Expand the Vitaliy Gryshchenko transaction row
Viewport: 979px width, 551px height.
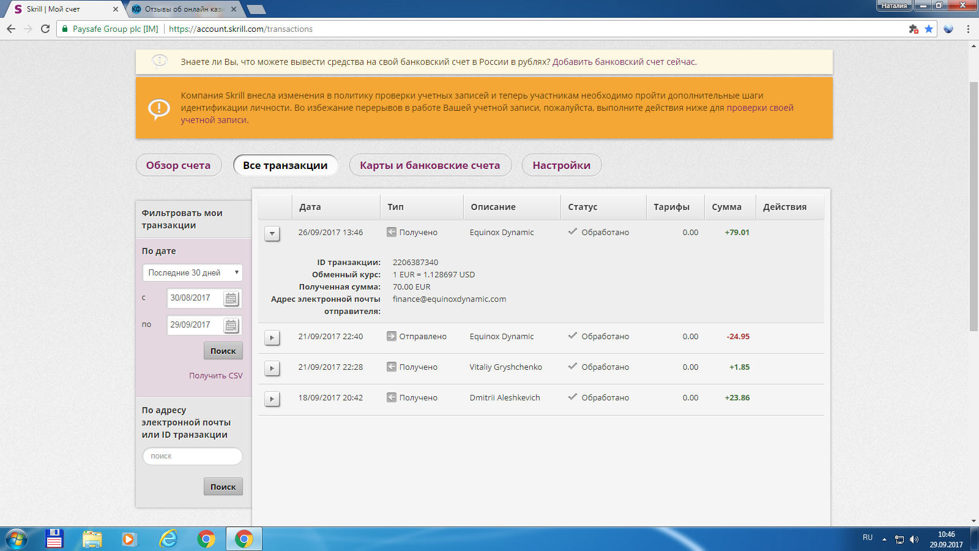click(x=272, y=369)
